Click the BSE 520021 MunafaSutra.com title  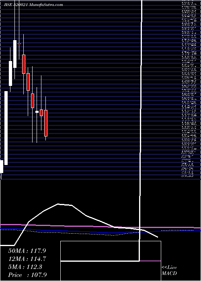pyautogui.click(x=34, y=5)
